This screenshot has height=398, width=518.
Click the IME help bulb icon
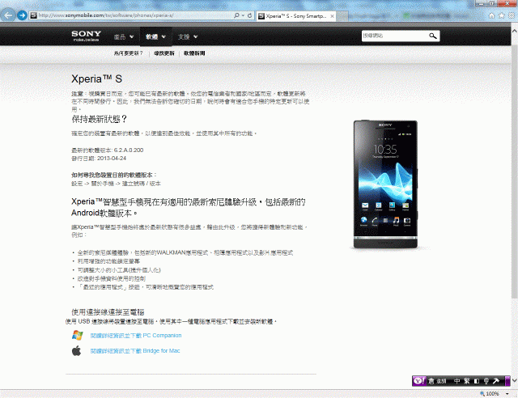(x=486, y=381)
